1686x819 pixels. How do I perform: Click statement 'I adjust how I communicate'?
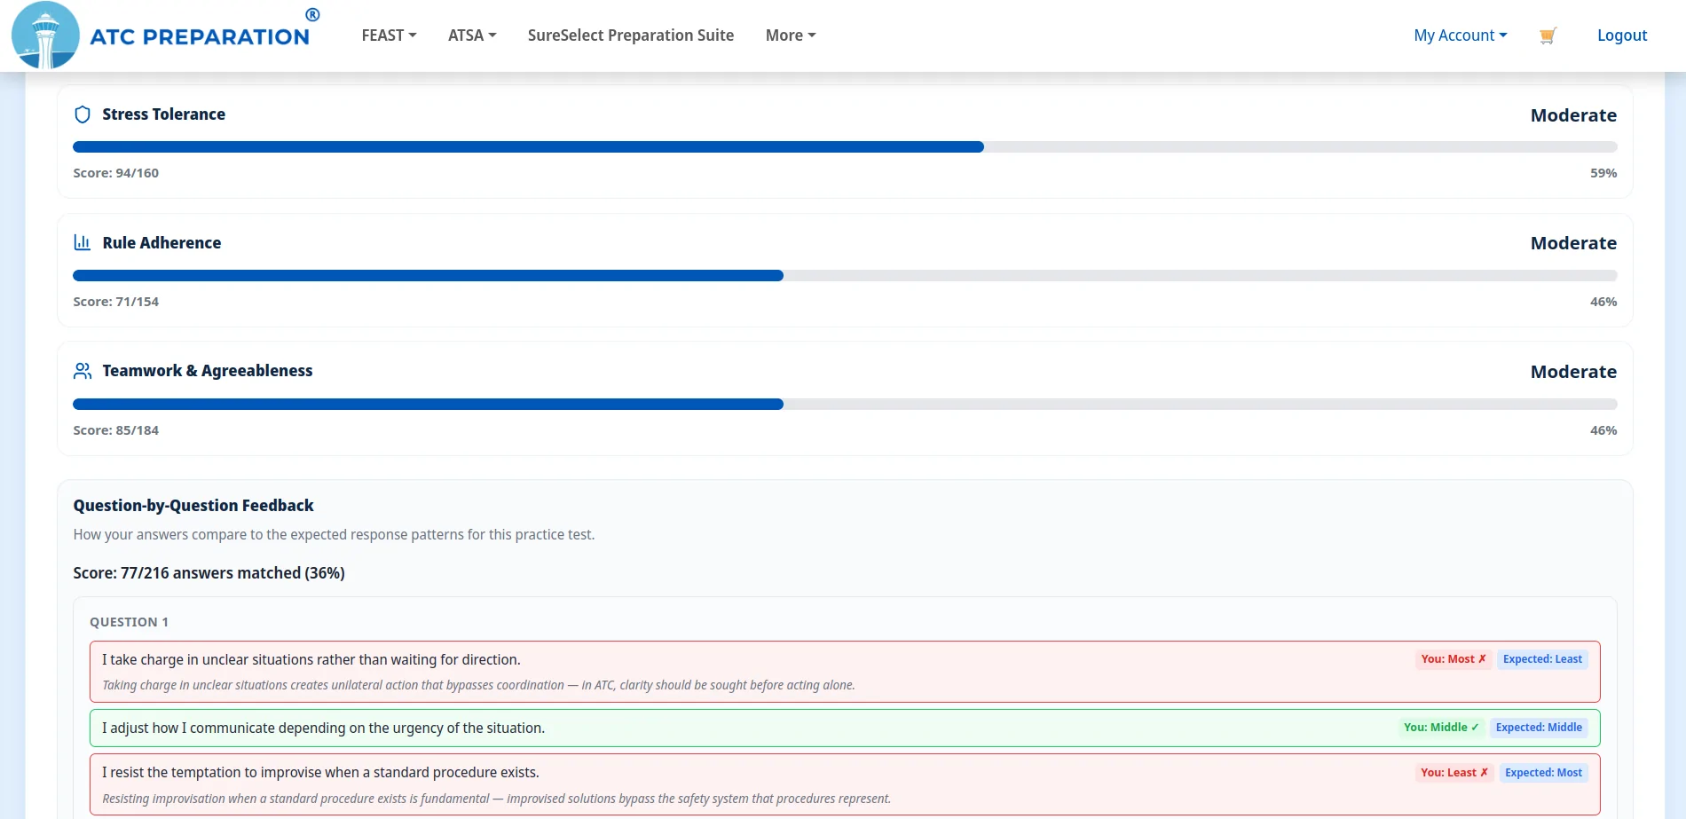pyautogui.click(x=324, y=728)
